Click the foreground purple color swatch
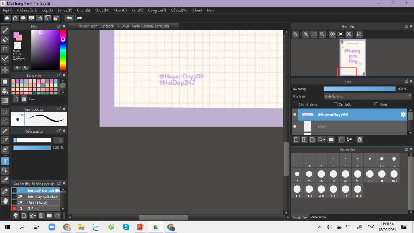 [x=16, y=35]
